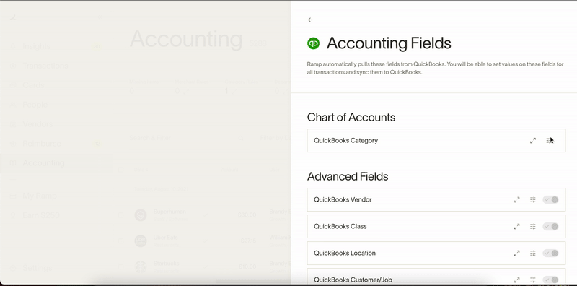Select the Uber Eats transaction checkbox
This screenshot has width=577, height=286.
click(x=120, y=240)
